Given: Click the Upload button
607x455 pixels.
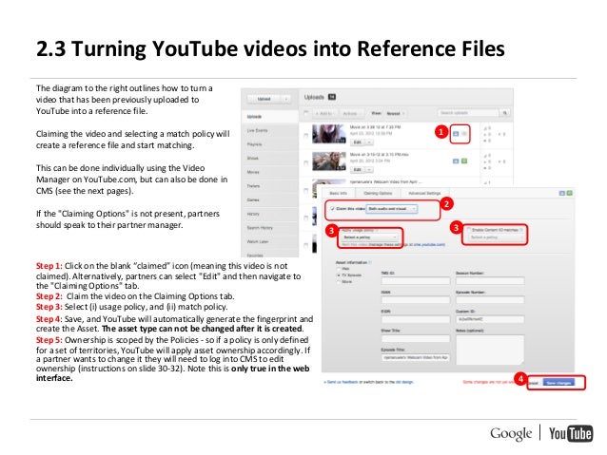Looking at the screenshot, I should [264, 99].
